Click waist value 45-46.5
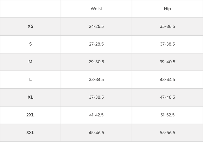203x142 pixels. tap(96, 132)
